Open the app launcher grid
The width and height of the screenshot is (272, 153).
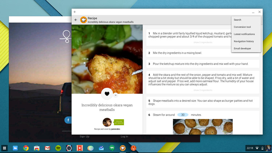(5, 148)
